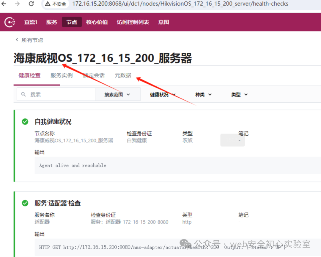Click green check icon beside 服务'适配器'检查
This screenshot has width=321, height=257.
[x=25, y=203]
